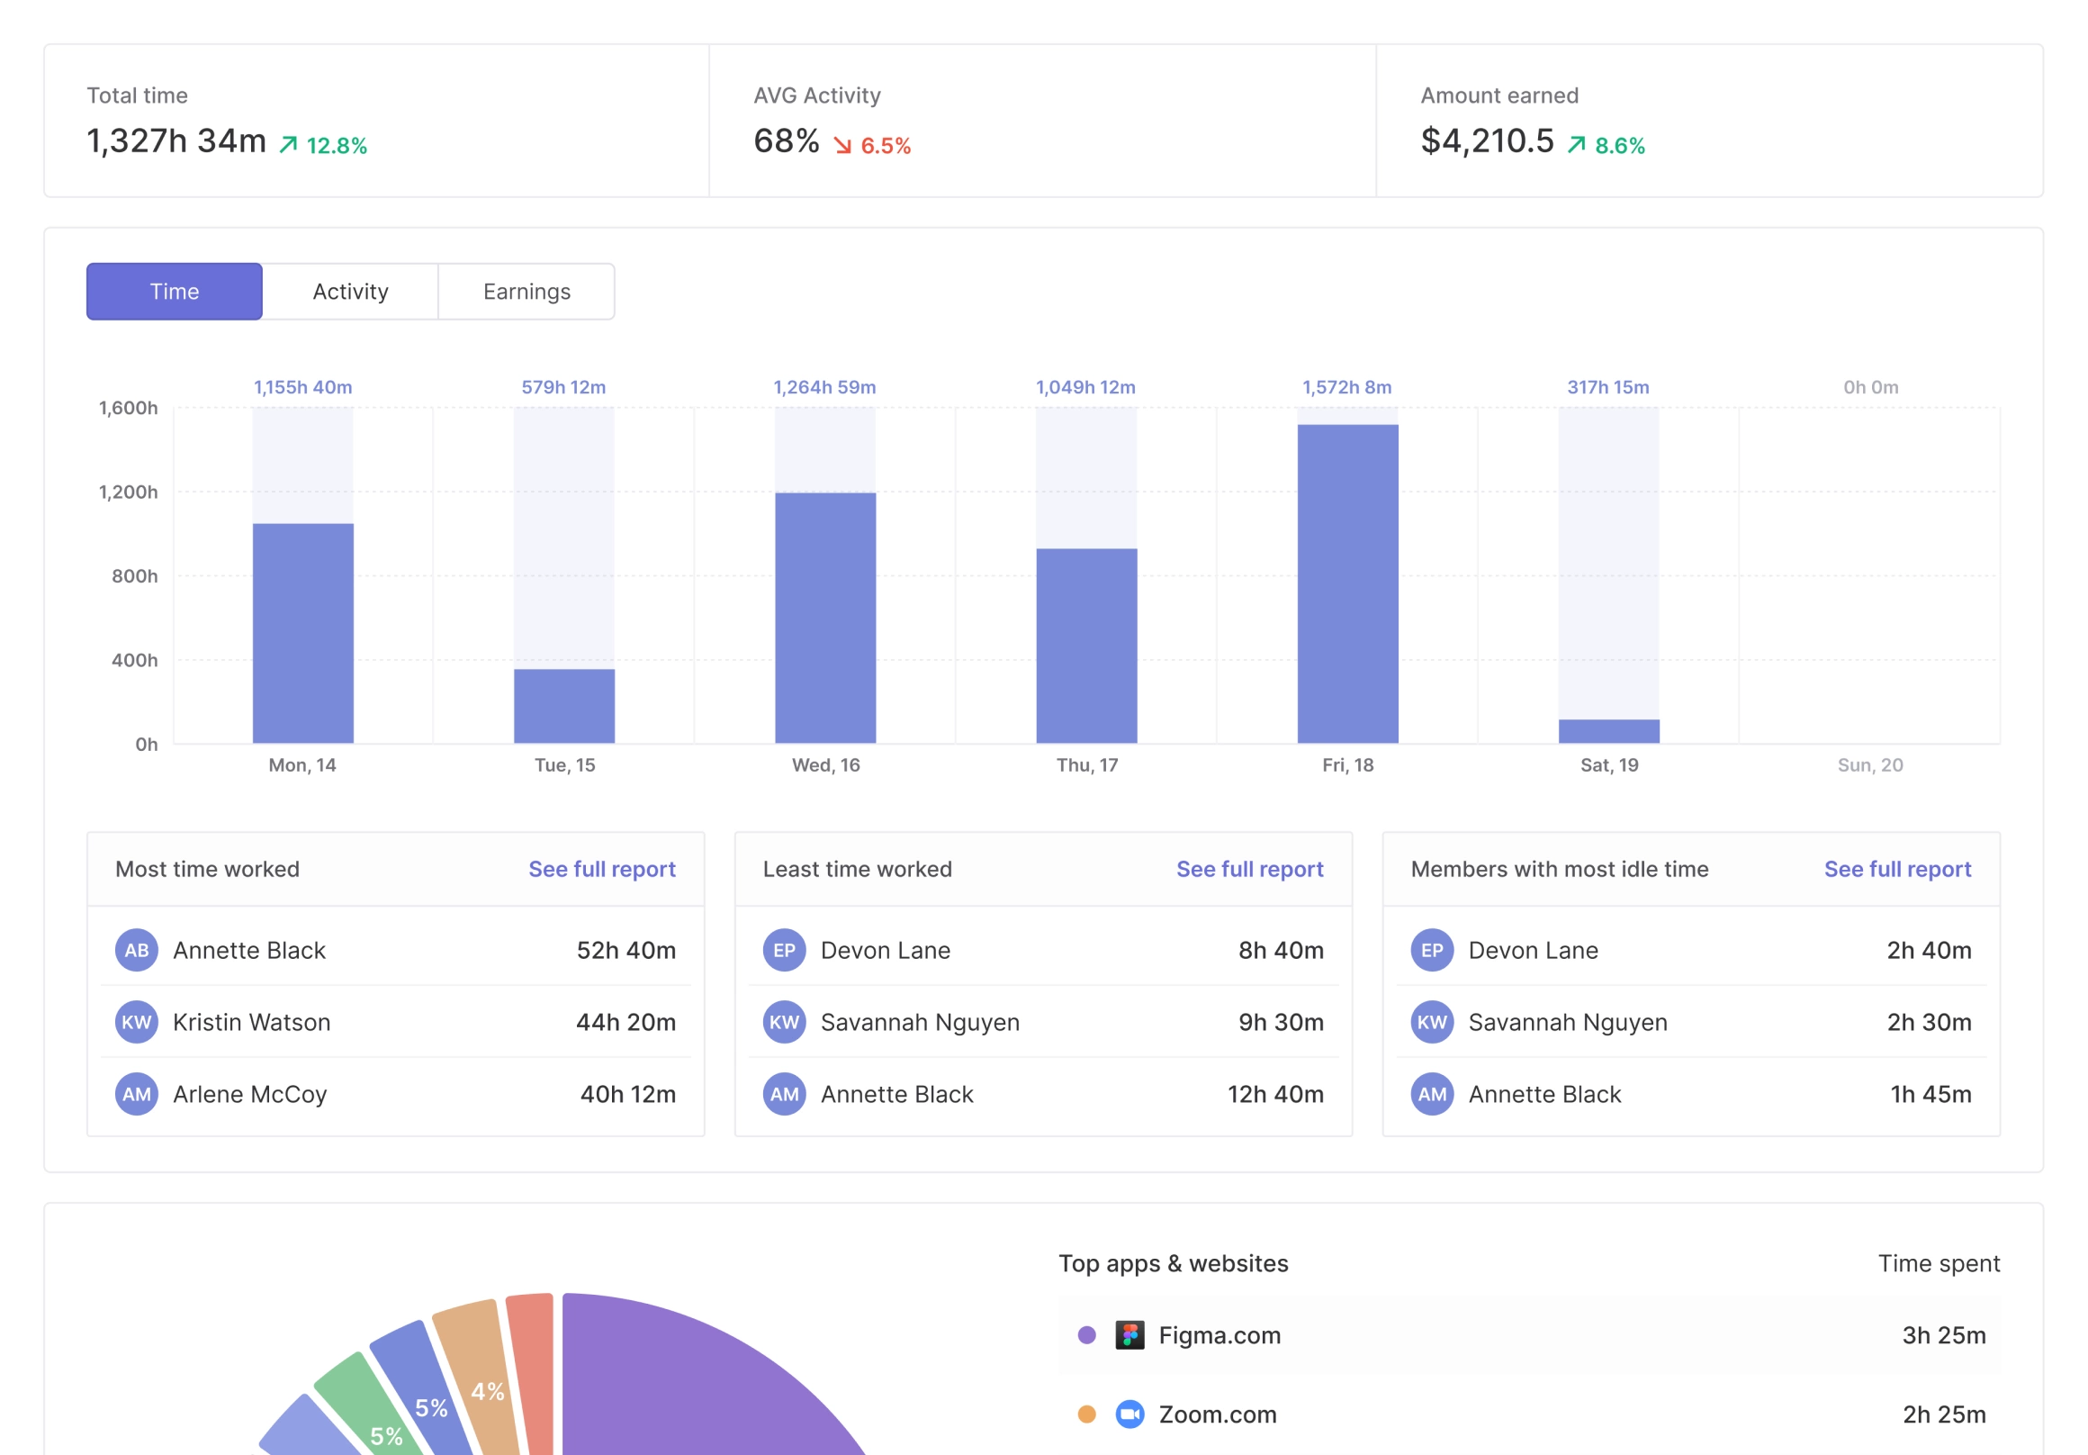Click Annette Black's avatar in idle time list

[x=1432, y=1094]
